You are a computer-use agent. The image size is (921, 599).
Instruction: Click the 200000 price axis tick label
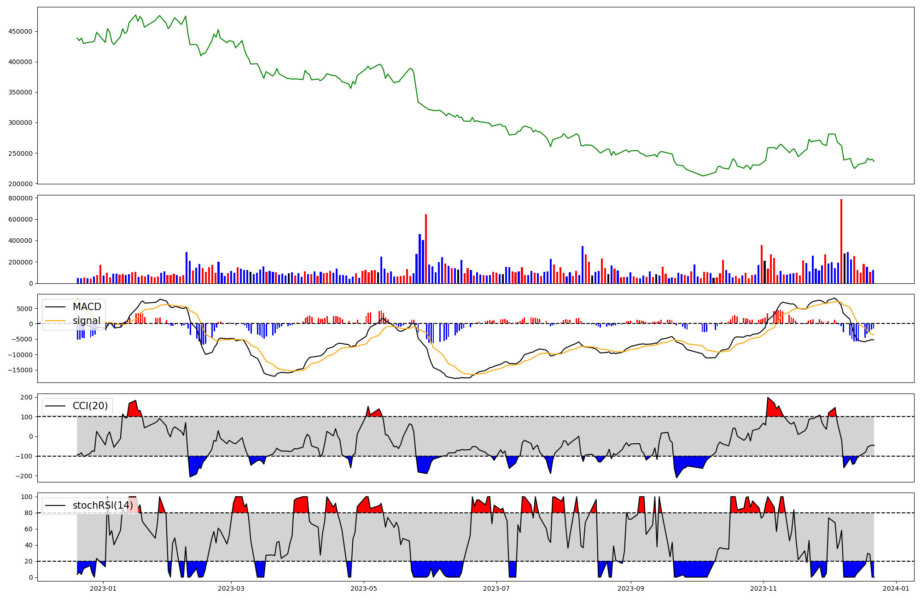[x=20, y=184]
